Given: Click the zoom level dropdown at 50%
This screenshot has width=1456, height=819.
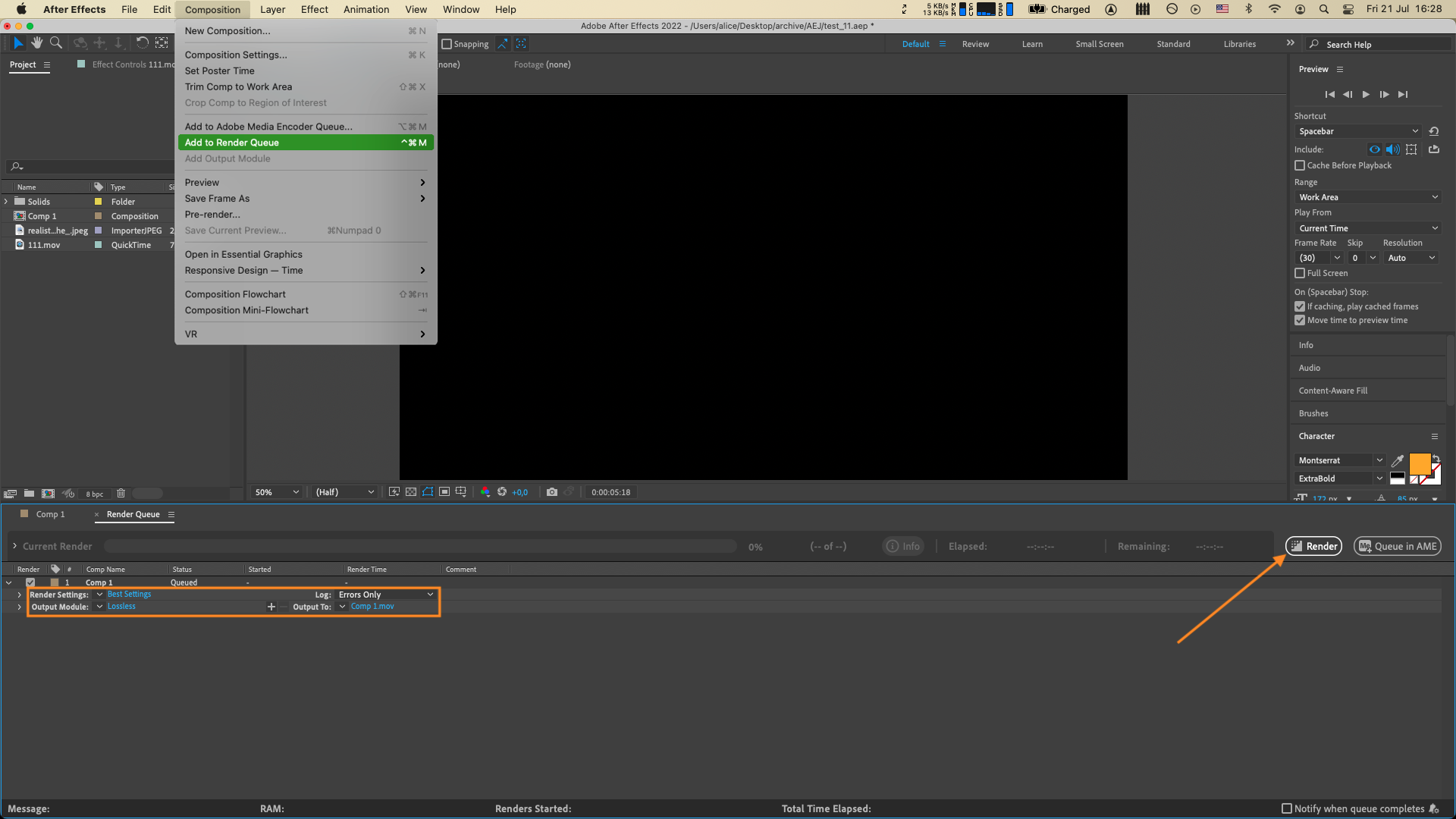Looking at the screenshot, I should pyautogui.click(x=275, y=492).
